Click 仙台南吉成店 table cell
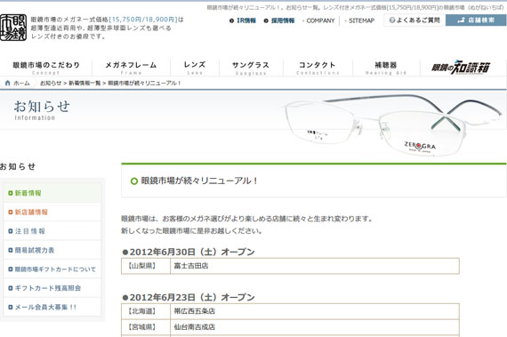This screenshot has height=337, width=507. point(315,327)
